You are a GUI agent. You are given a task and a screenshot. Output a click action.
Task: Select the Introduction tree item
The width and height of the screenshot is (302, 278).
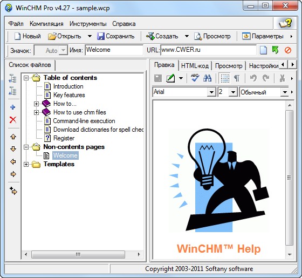(68, 86)
